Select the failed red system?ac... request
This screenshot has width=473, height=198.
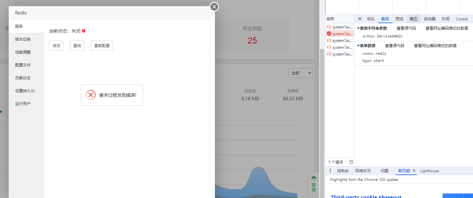(340, 34)
